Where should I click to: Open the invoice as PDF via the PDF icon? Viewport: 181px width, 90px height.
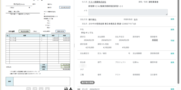click(x=66, y=89)
